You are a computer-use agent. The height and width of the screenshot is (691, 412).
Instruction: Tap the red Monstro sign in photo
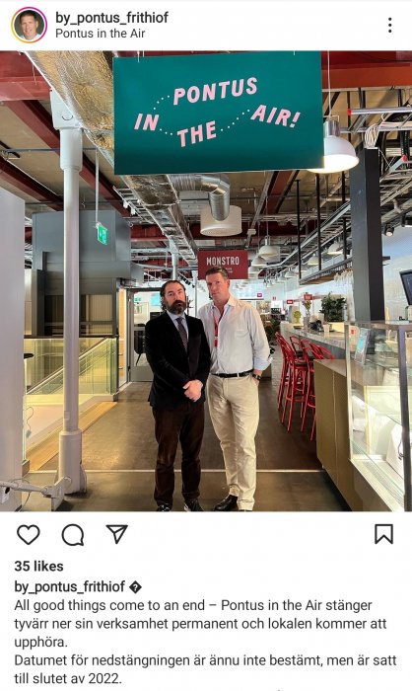click(x=223, y=264)
